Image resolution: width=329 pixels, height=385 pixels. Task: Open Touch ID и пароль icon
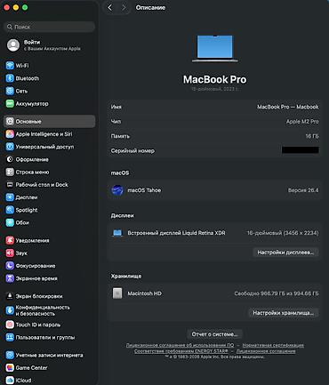(x=10, y=325)
